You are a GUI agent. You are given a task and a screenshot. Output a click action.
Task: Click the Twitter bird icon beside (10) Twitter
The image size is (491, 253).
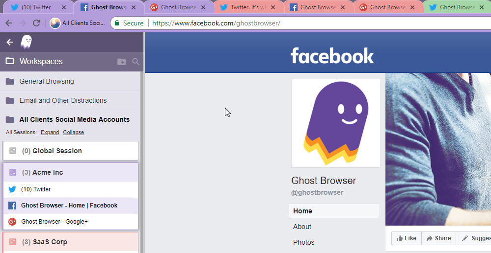12,189
